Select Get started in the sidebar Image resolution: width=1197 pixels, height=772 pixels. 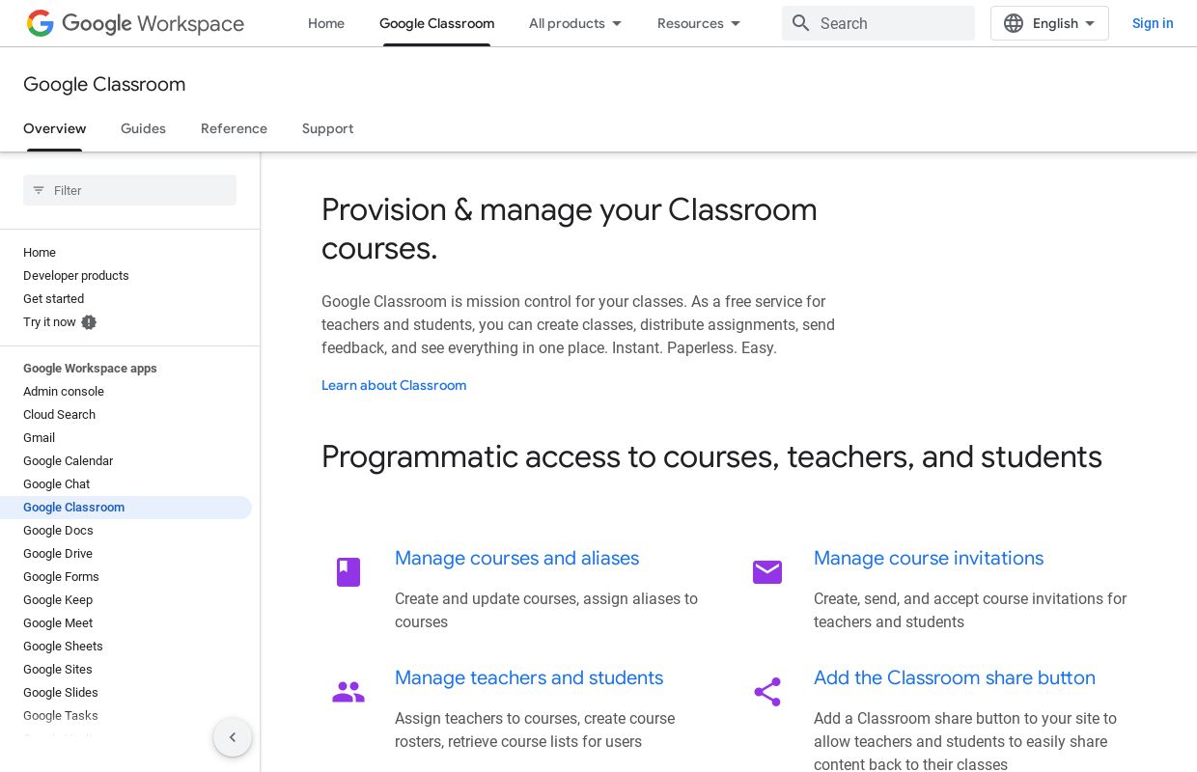pyautogui.click(x=53, y=299)
